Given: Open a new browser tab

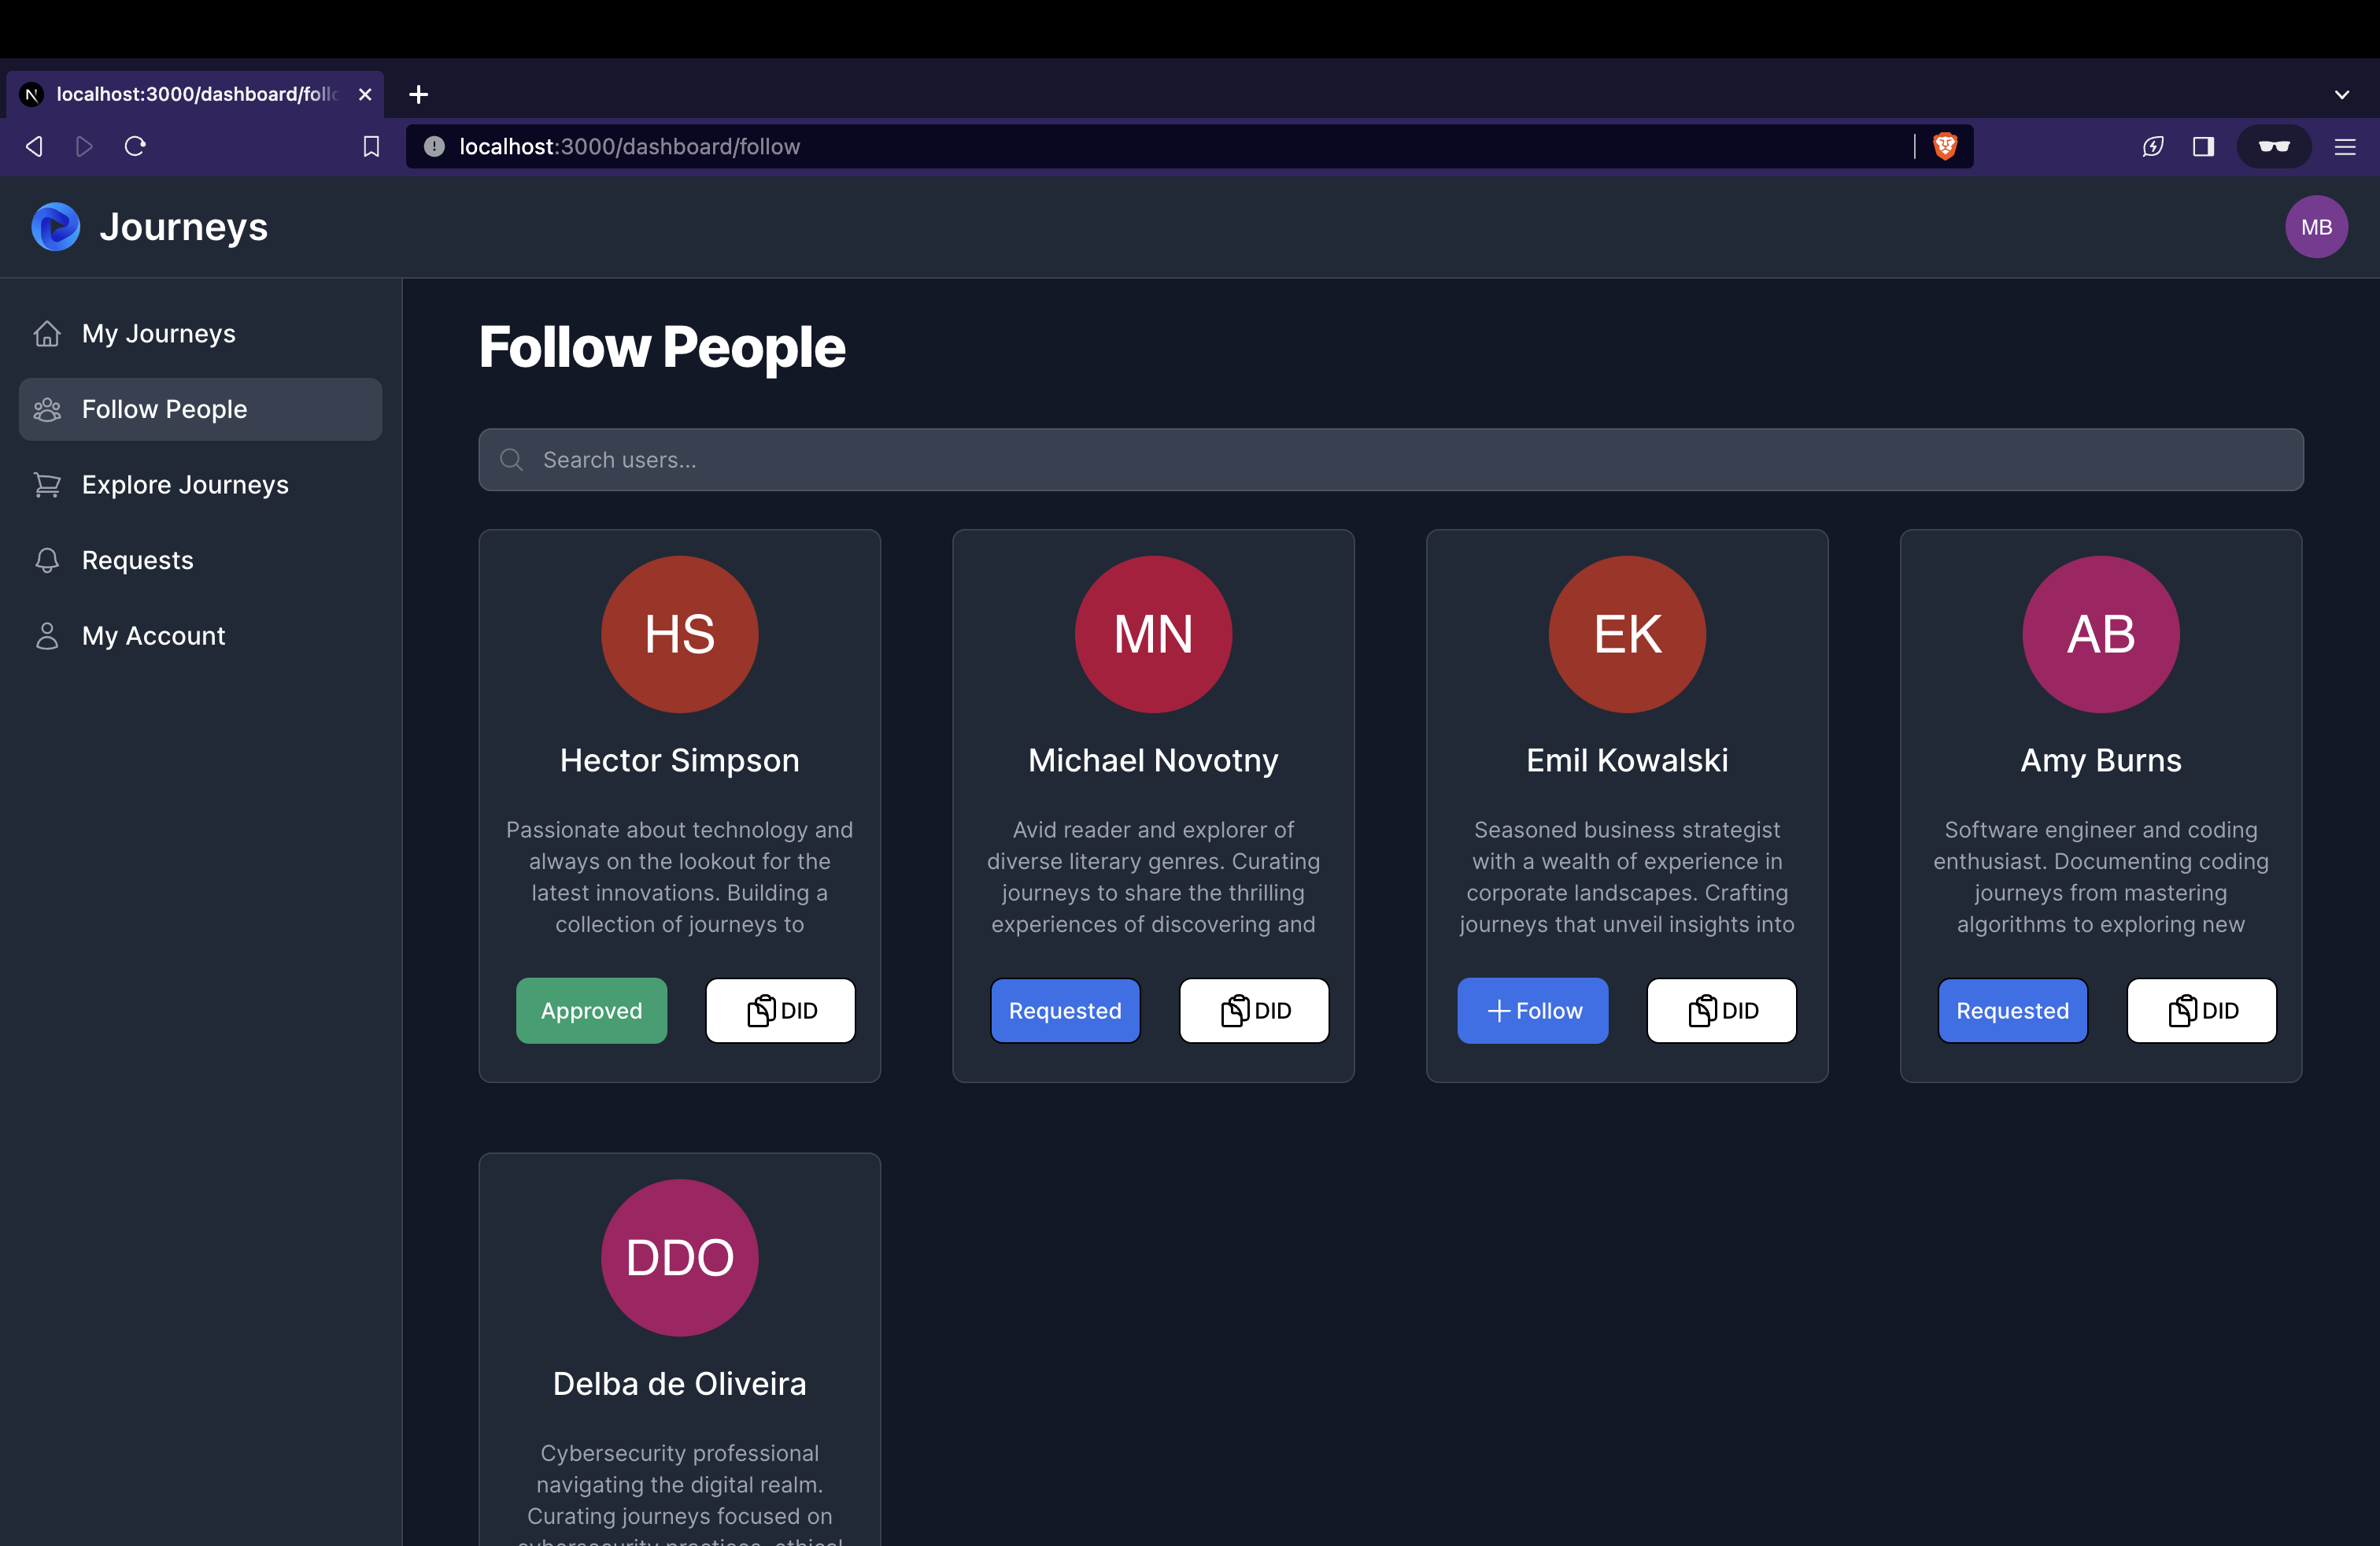Looking at the screenshot, I should (419, 94).
